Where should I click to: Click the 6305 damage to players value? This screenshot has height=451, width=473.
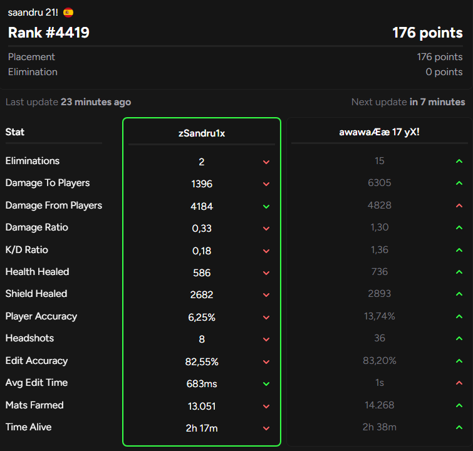pos(379,183)
